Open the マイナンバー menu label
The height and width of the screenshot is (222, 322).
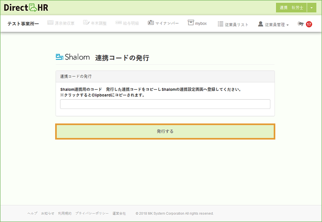pyautogui.click(x=167, y=23)
